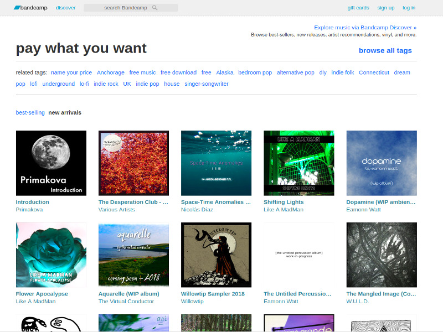
Task: Select the house tag
Action: (172, 84)
